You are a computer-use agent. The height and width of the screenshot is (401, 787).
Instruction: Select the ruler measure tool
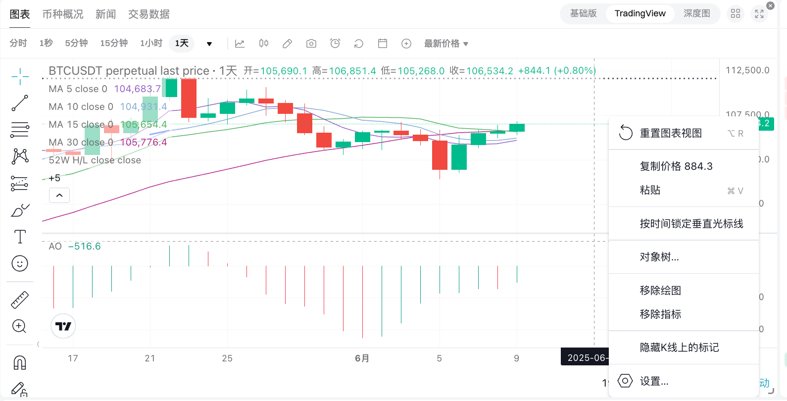point(20,300)
